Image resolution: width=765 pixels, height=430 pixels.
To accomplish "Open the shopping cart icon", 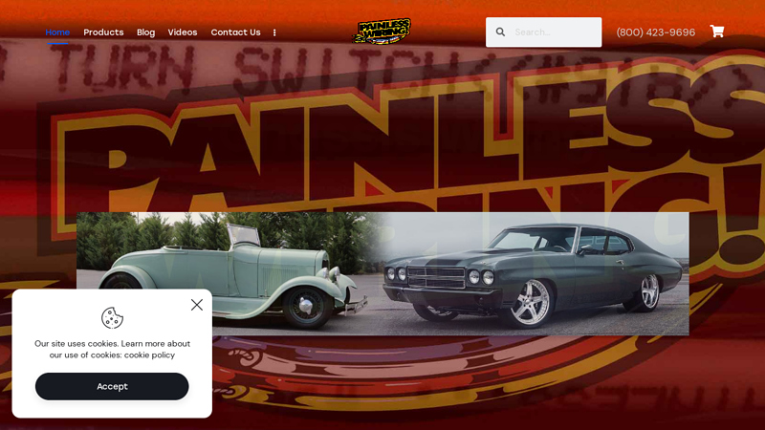I will tap(716, 32).
